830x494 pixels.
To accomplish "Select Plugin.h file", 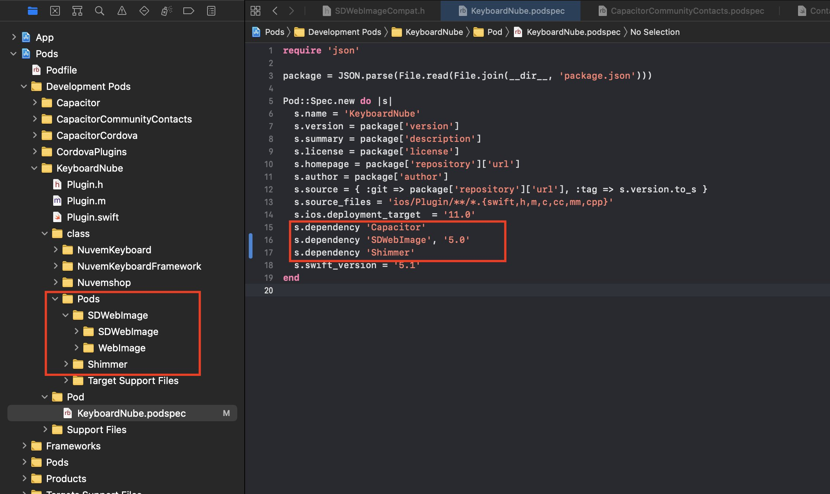I will click(122, 184).
